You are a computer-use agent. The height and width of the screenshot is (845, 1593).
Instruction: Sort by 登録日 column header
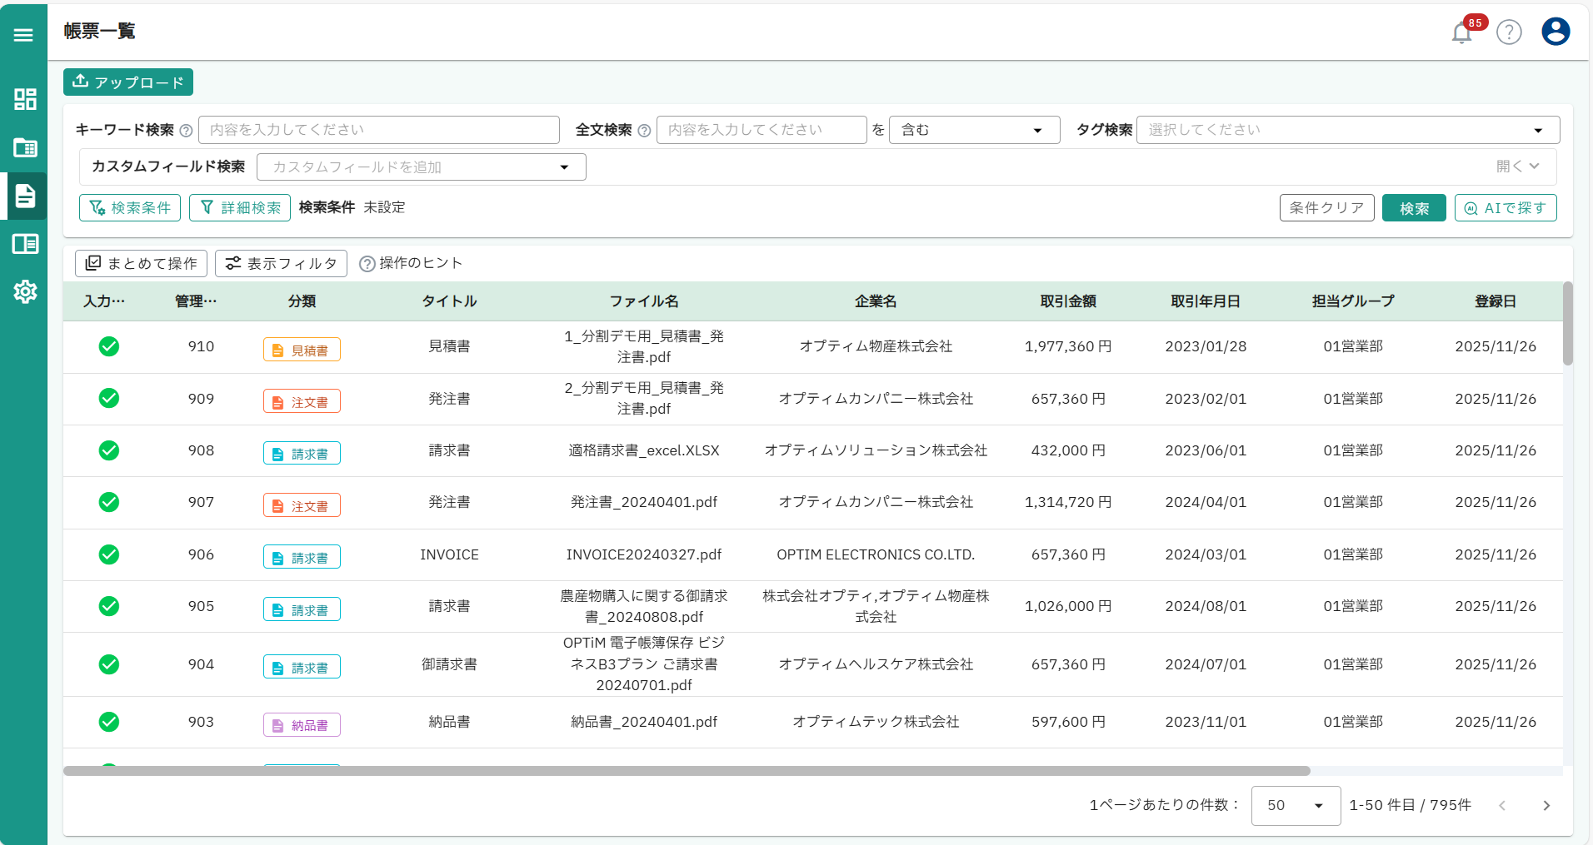(x=1496, y=301)
